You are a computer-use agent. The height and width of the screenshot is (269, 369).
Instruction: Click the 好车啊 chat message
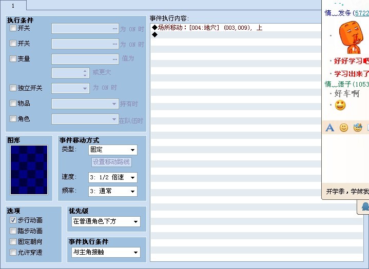(347, 93)
